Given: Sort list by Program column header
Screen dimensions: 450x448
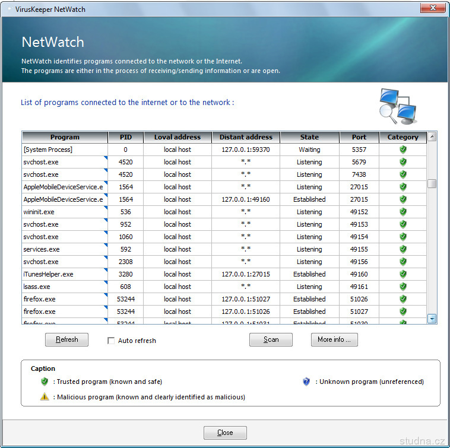Looking at the screenshot, I should click(65, 137).
